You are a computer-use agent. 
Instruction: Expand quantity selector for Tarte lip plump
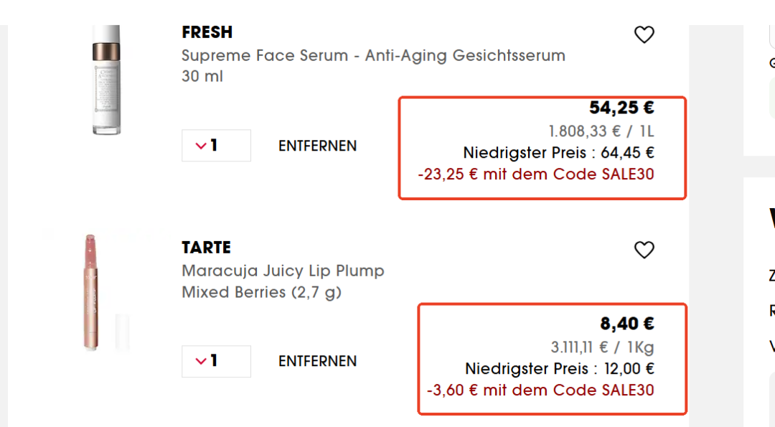[216, 361]
